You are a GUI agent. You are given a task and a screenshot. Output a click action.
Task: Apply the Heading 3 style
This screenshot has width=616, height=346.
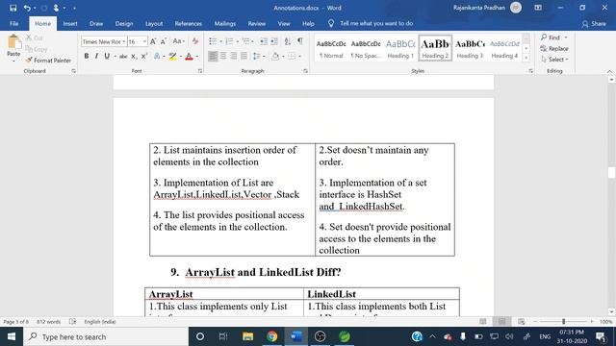tap(470, 48)
